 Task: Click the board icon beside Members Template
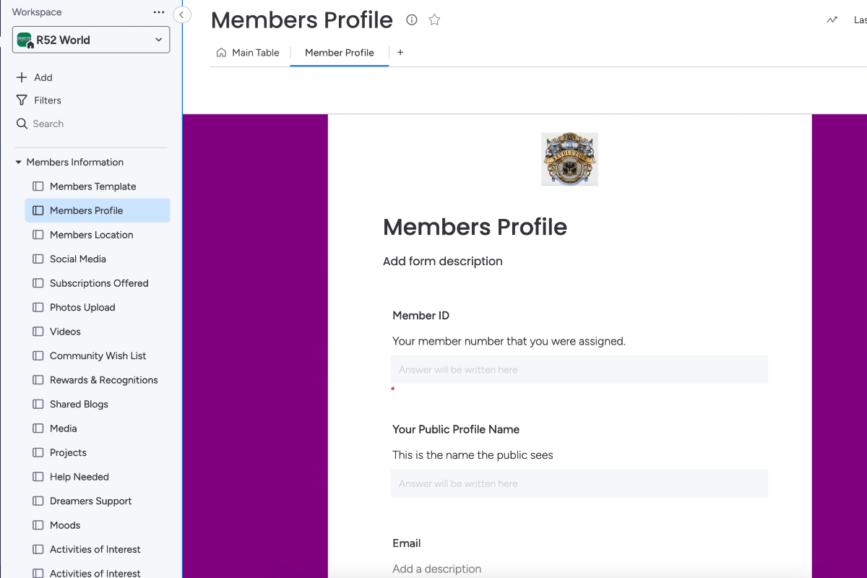click(x=38, y=186)
